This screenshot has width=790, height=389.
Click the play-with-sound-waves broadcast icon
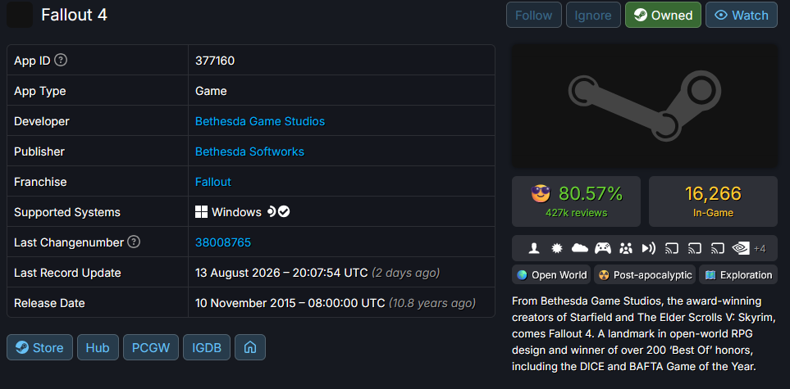coord(648,248)
